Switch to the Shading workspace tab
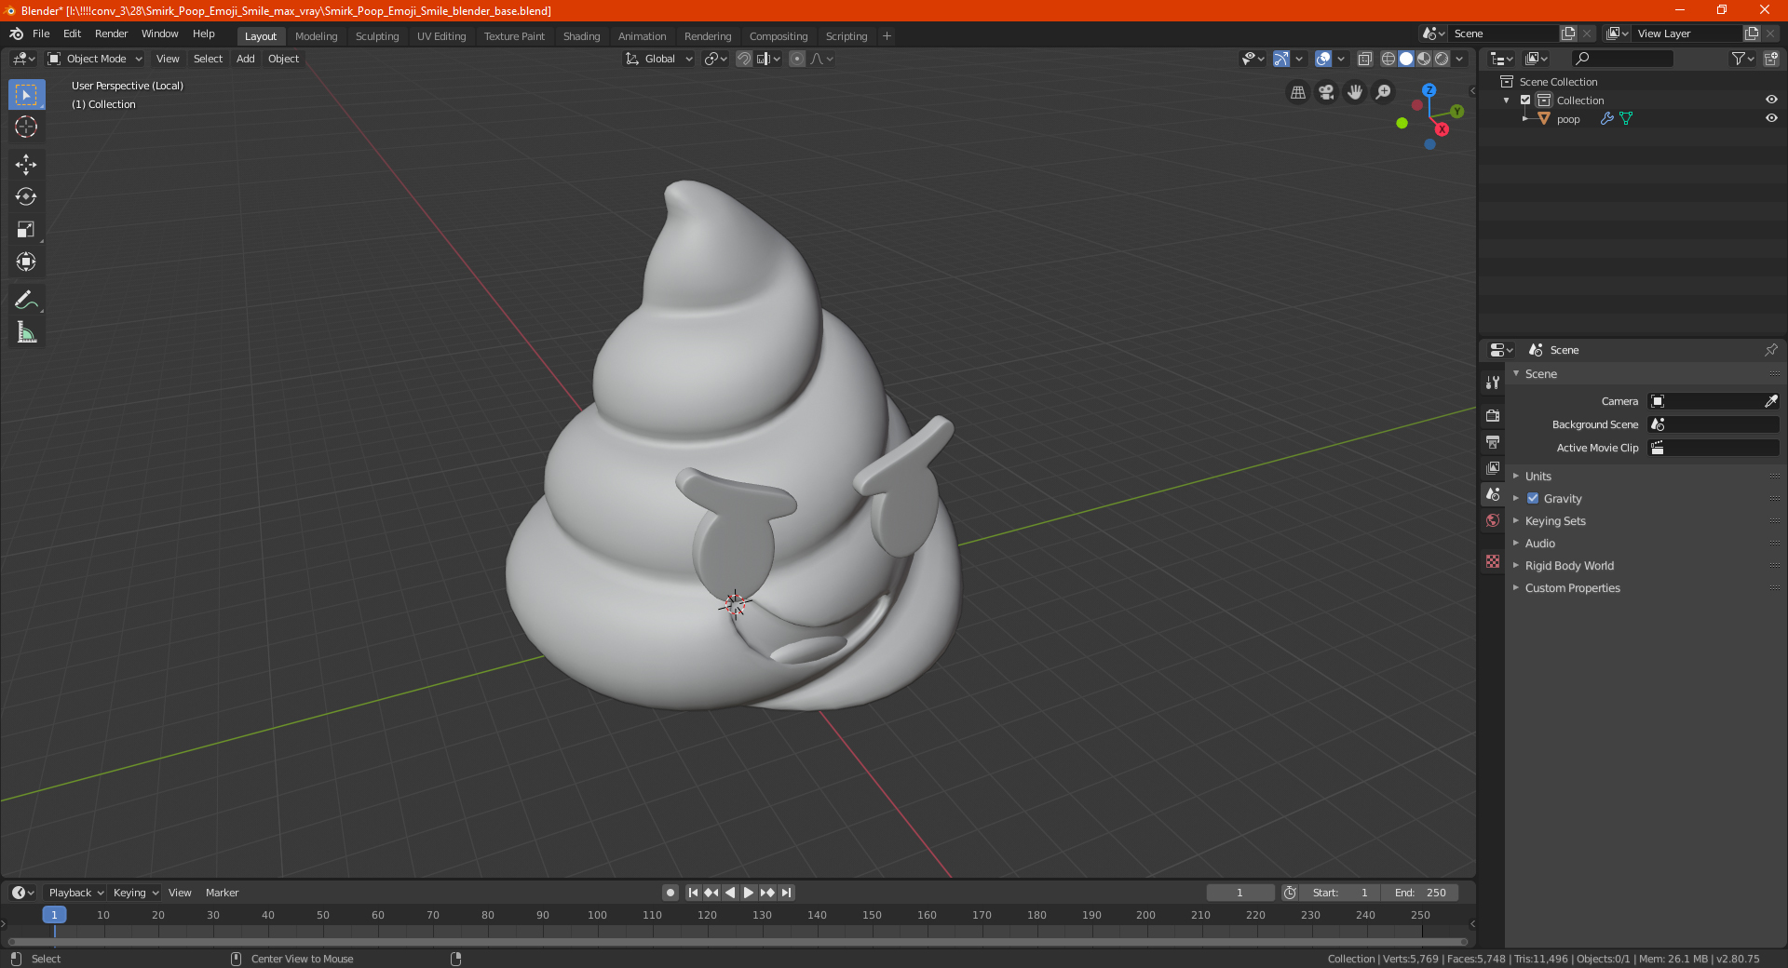 tap(581, 36)
